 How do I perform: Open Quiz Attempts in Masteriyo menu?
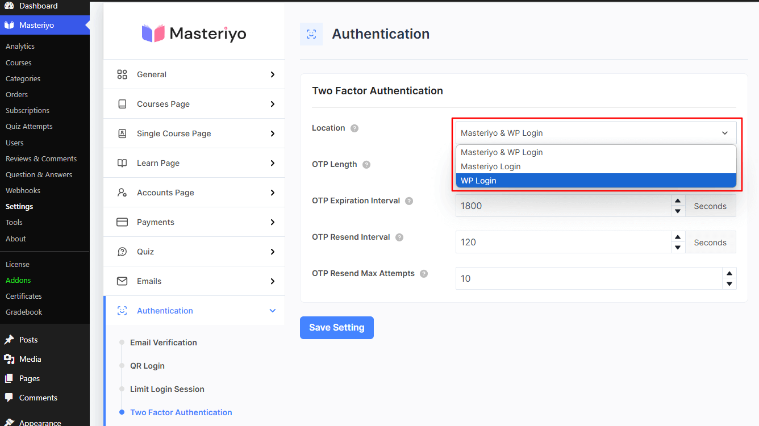click(x=29, y=126)
